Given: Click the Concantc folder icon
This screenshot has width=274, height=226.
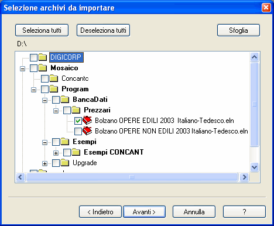Looking at the screenshot, I should 53,78.
